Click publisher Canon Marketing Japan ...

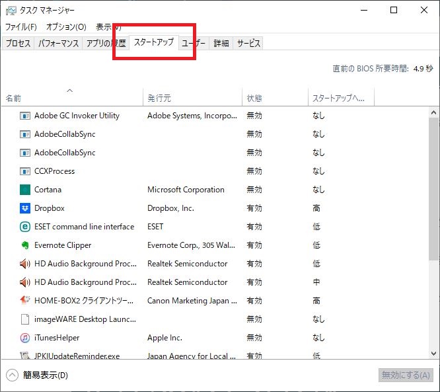[192, 301]
